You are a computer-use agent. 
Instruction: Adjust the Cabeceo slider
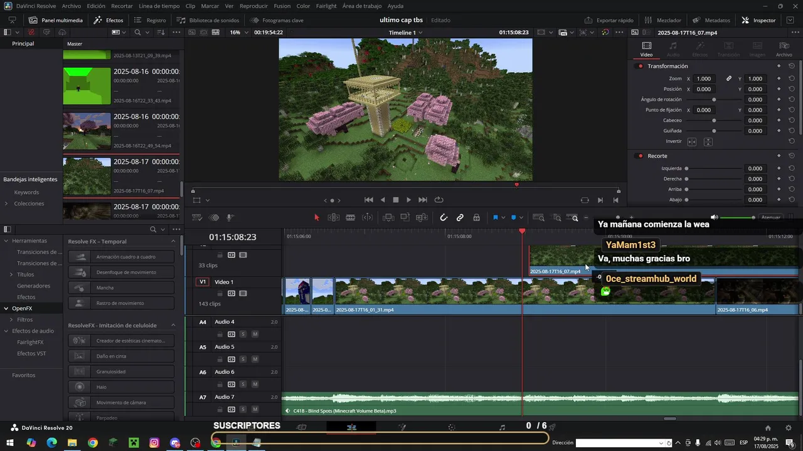[714, 120]
